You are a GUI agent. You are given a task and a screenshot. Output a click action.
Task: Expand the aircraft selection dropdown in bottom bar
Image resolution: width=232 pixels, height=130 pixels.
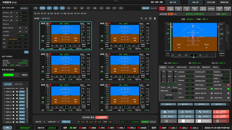[x=53, y=122]
